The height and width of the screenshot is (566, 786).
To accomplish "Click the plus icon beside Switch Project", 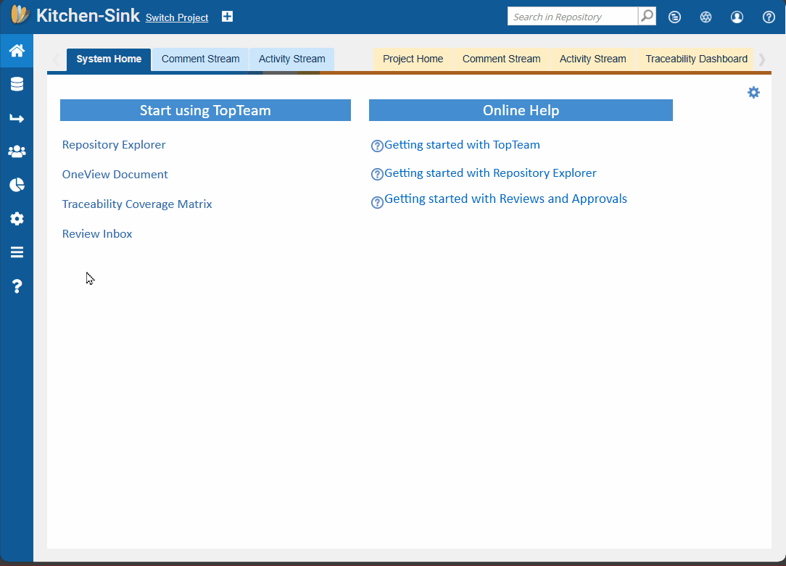I will tap(227, 17).
